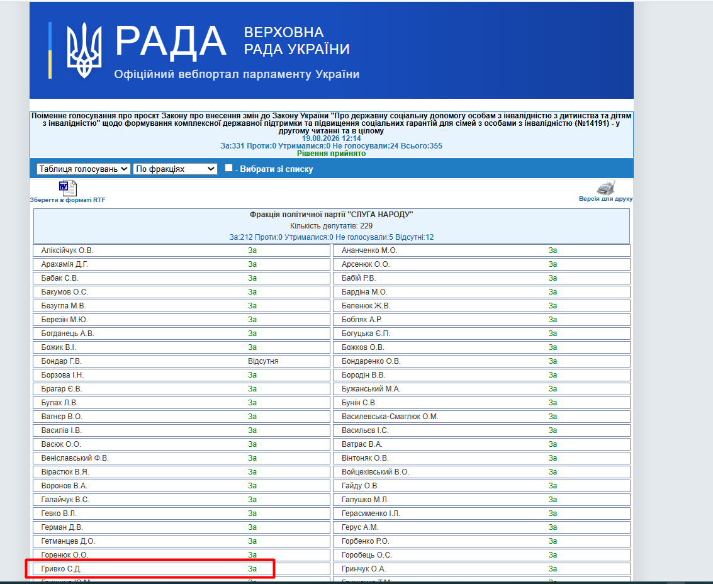Select deputy 'Божков О.В.'

click(x=363, y=347)
